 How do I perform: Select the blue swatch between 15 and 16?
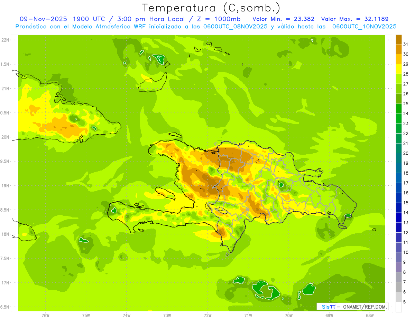click(399, 197)
